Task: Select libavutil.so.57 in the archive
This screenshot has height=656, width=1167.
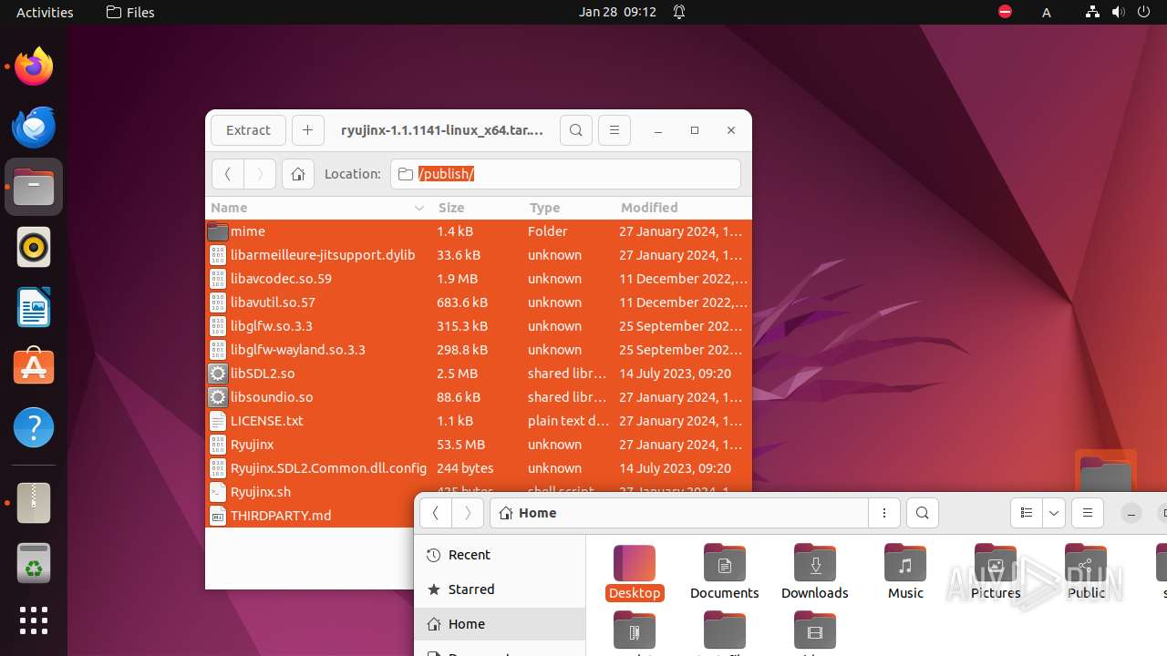Action: point(479,302)
